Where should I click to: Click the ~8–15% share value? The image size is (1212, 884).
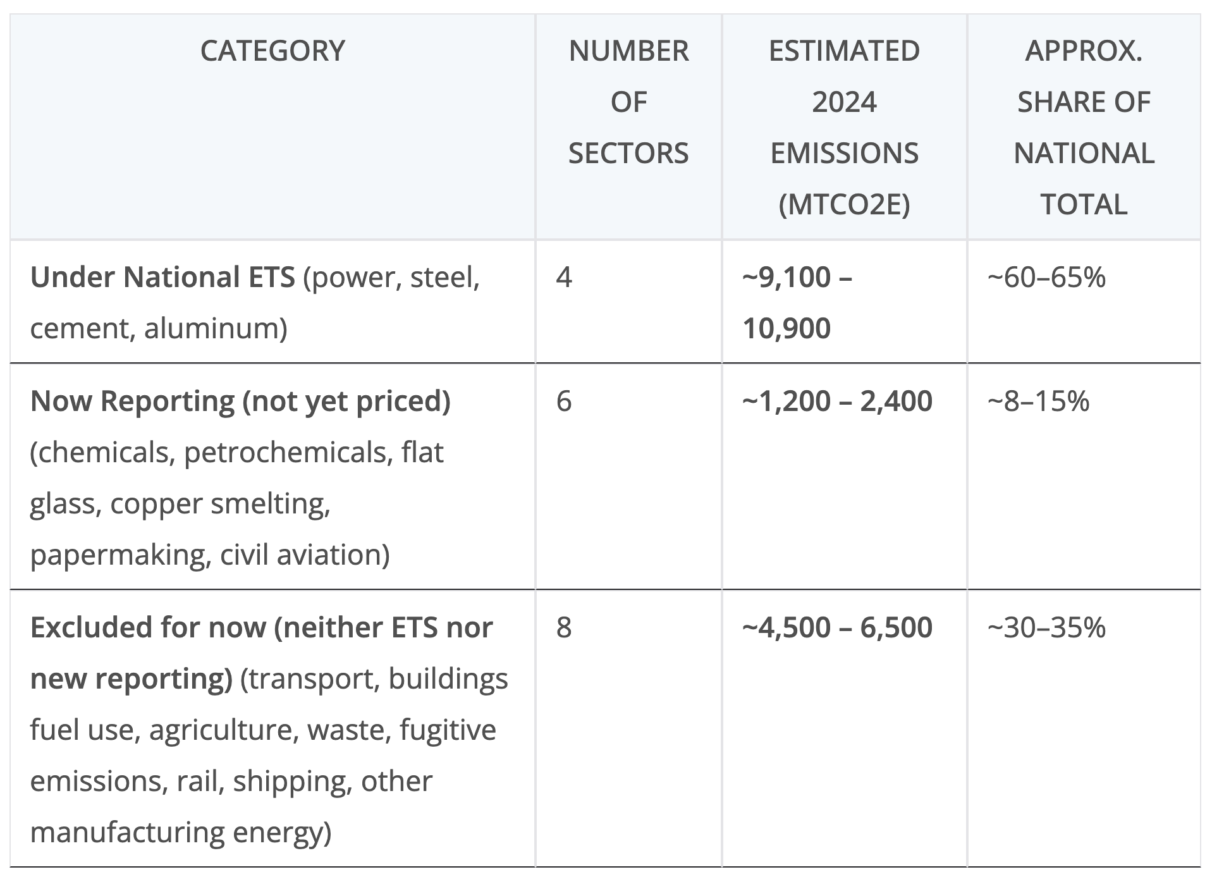tap(1038, 401)
